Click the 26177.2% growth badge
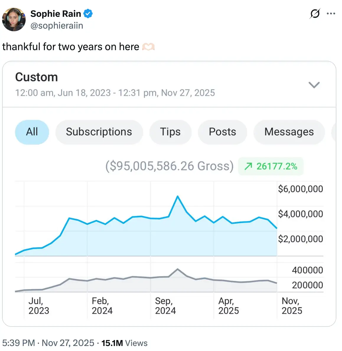Screen dimensions: 342x351 [x=271, y=166]
